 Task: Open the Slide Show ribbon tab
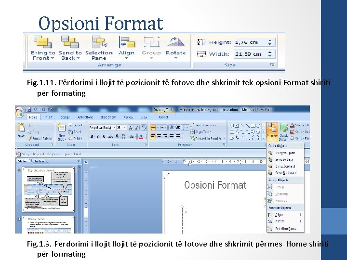click(x=108, y=117)
